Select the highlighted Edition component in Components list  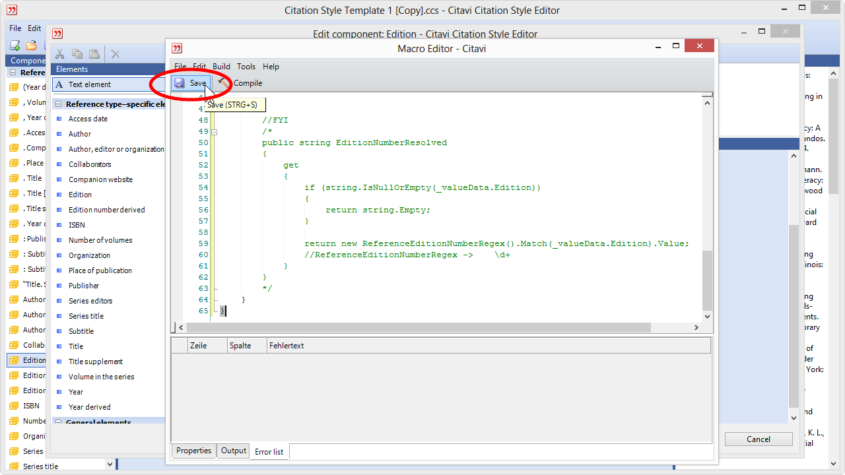pyautogui.click(x=27, y=360)
